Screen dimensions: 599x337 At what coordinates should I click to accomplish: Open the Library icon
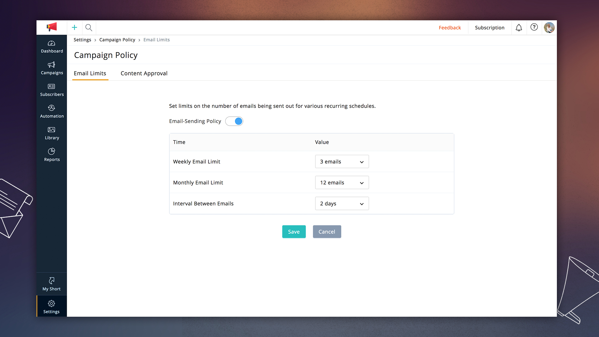pyautogui.click(x=51, y=130)
